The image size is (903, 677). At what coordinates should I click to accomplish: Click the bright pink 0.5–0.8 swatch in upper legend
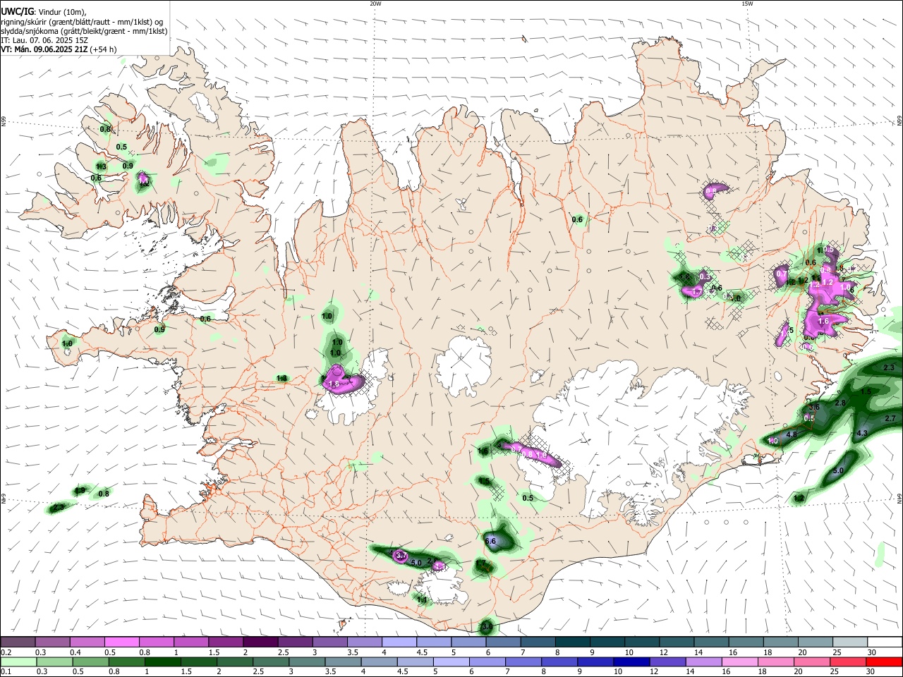tap(121, 642)
